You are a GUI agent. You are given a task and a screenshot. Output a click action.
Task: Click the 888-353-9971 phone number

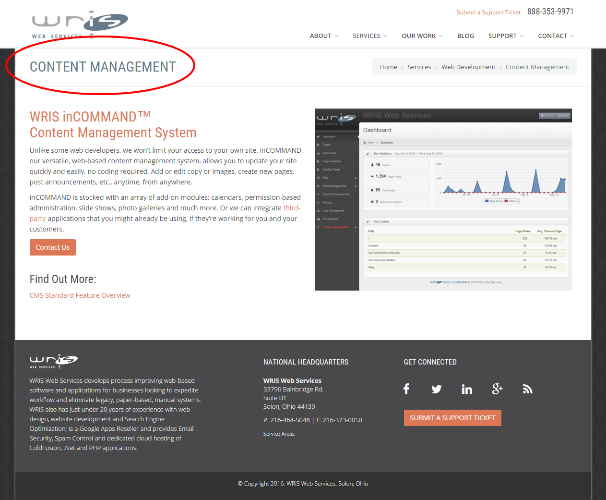coord(550,12)
